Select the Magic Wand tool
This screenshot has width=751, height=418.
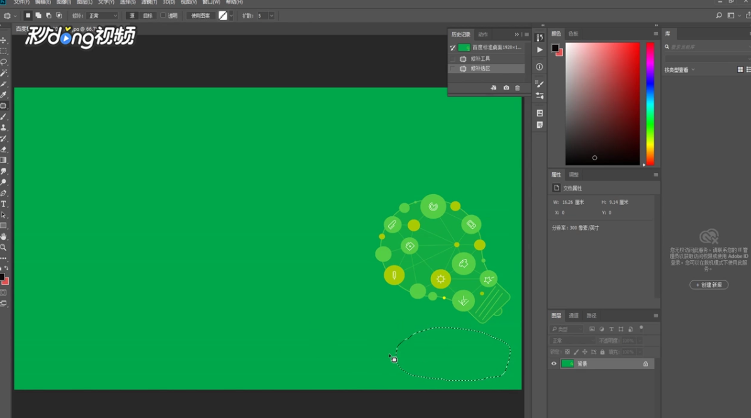point(4,73)
